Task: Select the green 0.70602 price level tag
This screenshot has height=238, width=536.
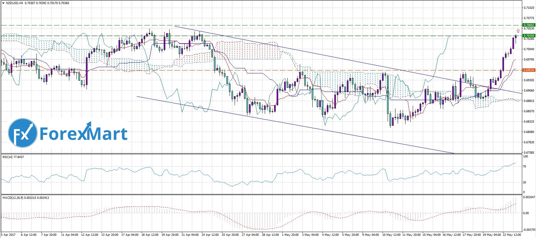Action: [x=529, y=25]
